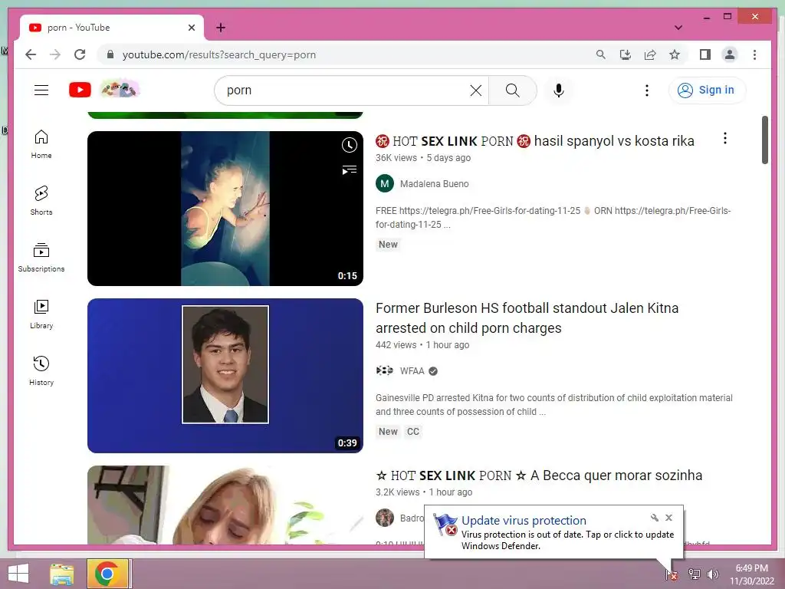Screen dimensions: 785x589
Task: Dismiss the virus protection notification
Action: pyautogui.click(x=668, y=518)
